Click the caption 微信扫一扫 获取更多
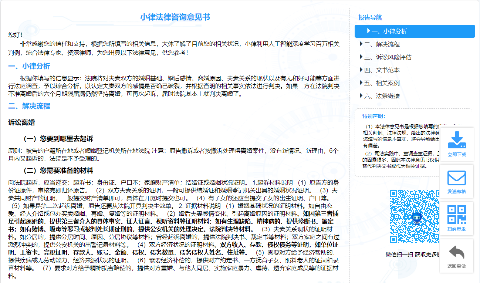Image resolution: width=480 pixels, height=283 pixels. pos(413,254)
